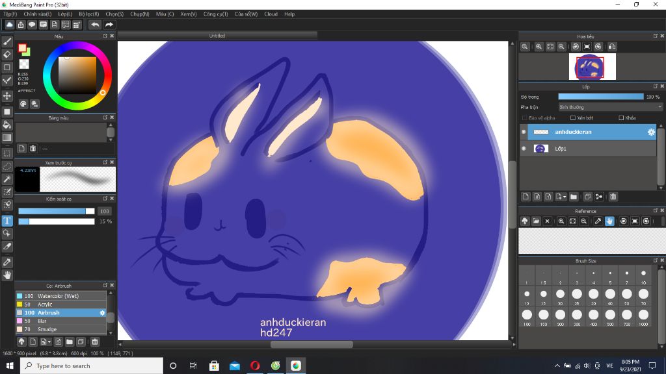
Task: Expand the add-layer dropdown arrow
Action: click(564, 197)
